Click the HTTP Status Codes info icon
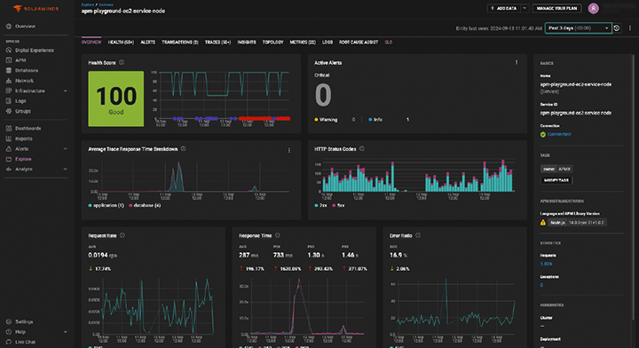The height and width of the screenshot is (348, 639). (362, 149)
